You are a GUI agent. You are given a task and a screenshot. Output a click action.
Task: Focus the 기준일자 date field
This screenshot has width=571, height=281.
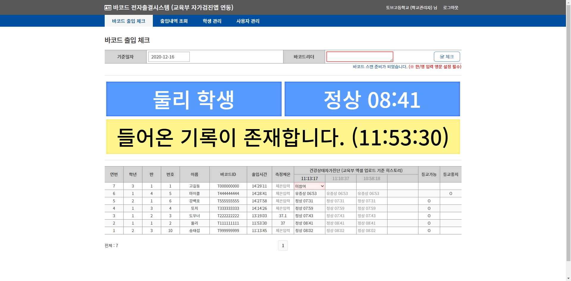(x=169, y=57)
